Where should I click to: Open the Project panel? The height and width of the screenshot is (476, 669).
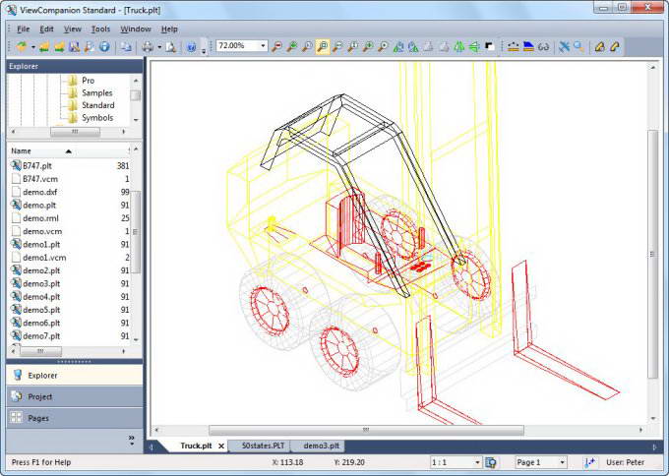pyautogui.click(x=40, y=396)
